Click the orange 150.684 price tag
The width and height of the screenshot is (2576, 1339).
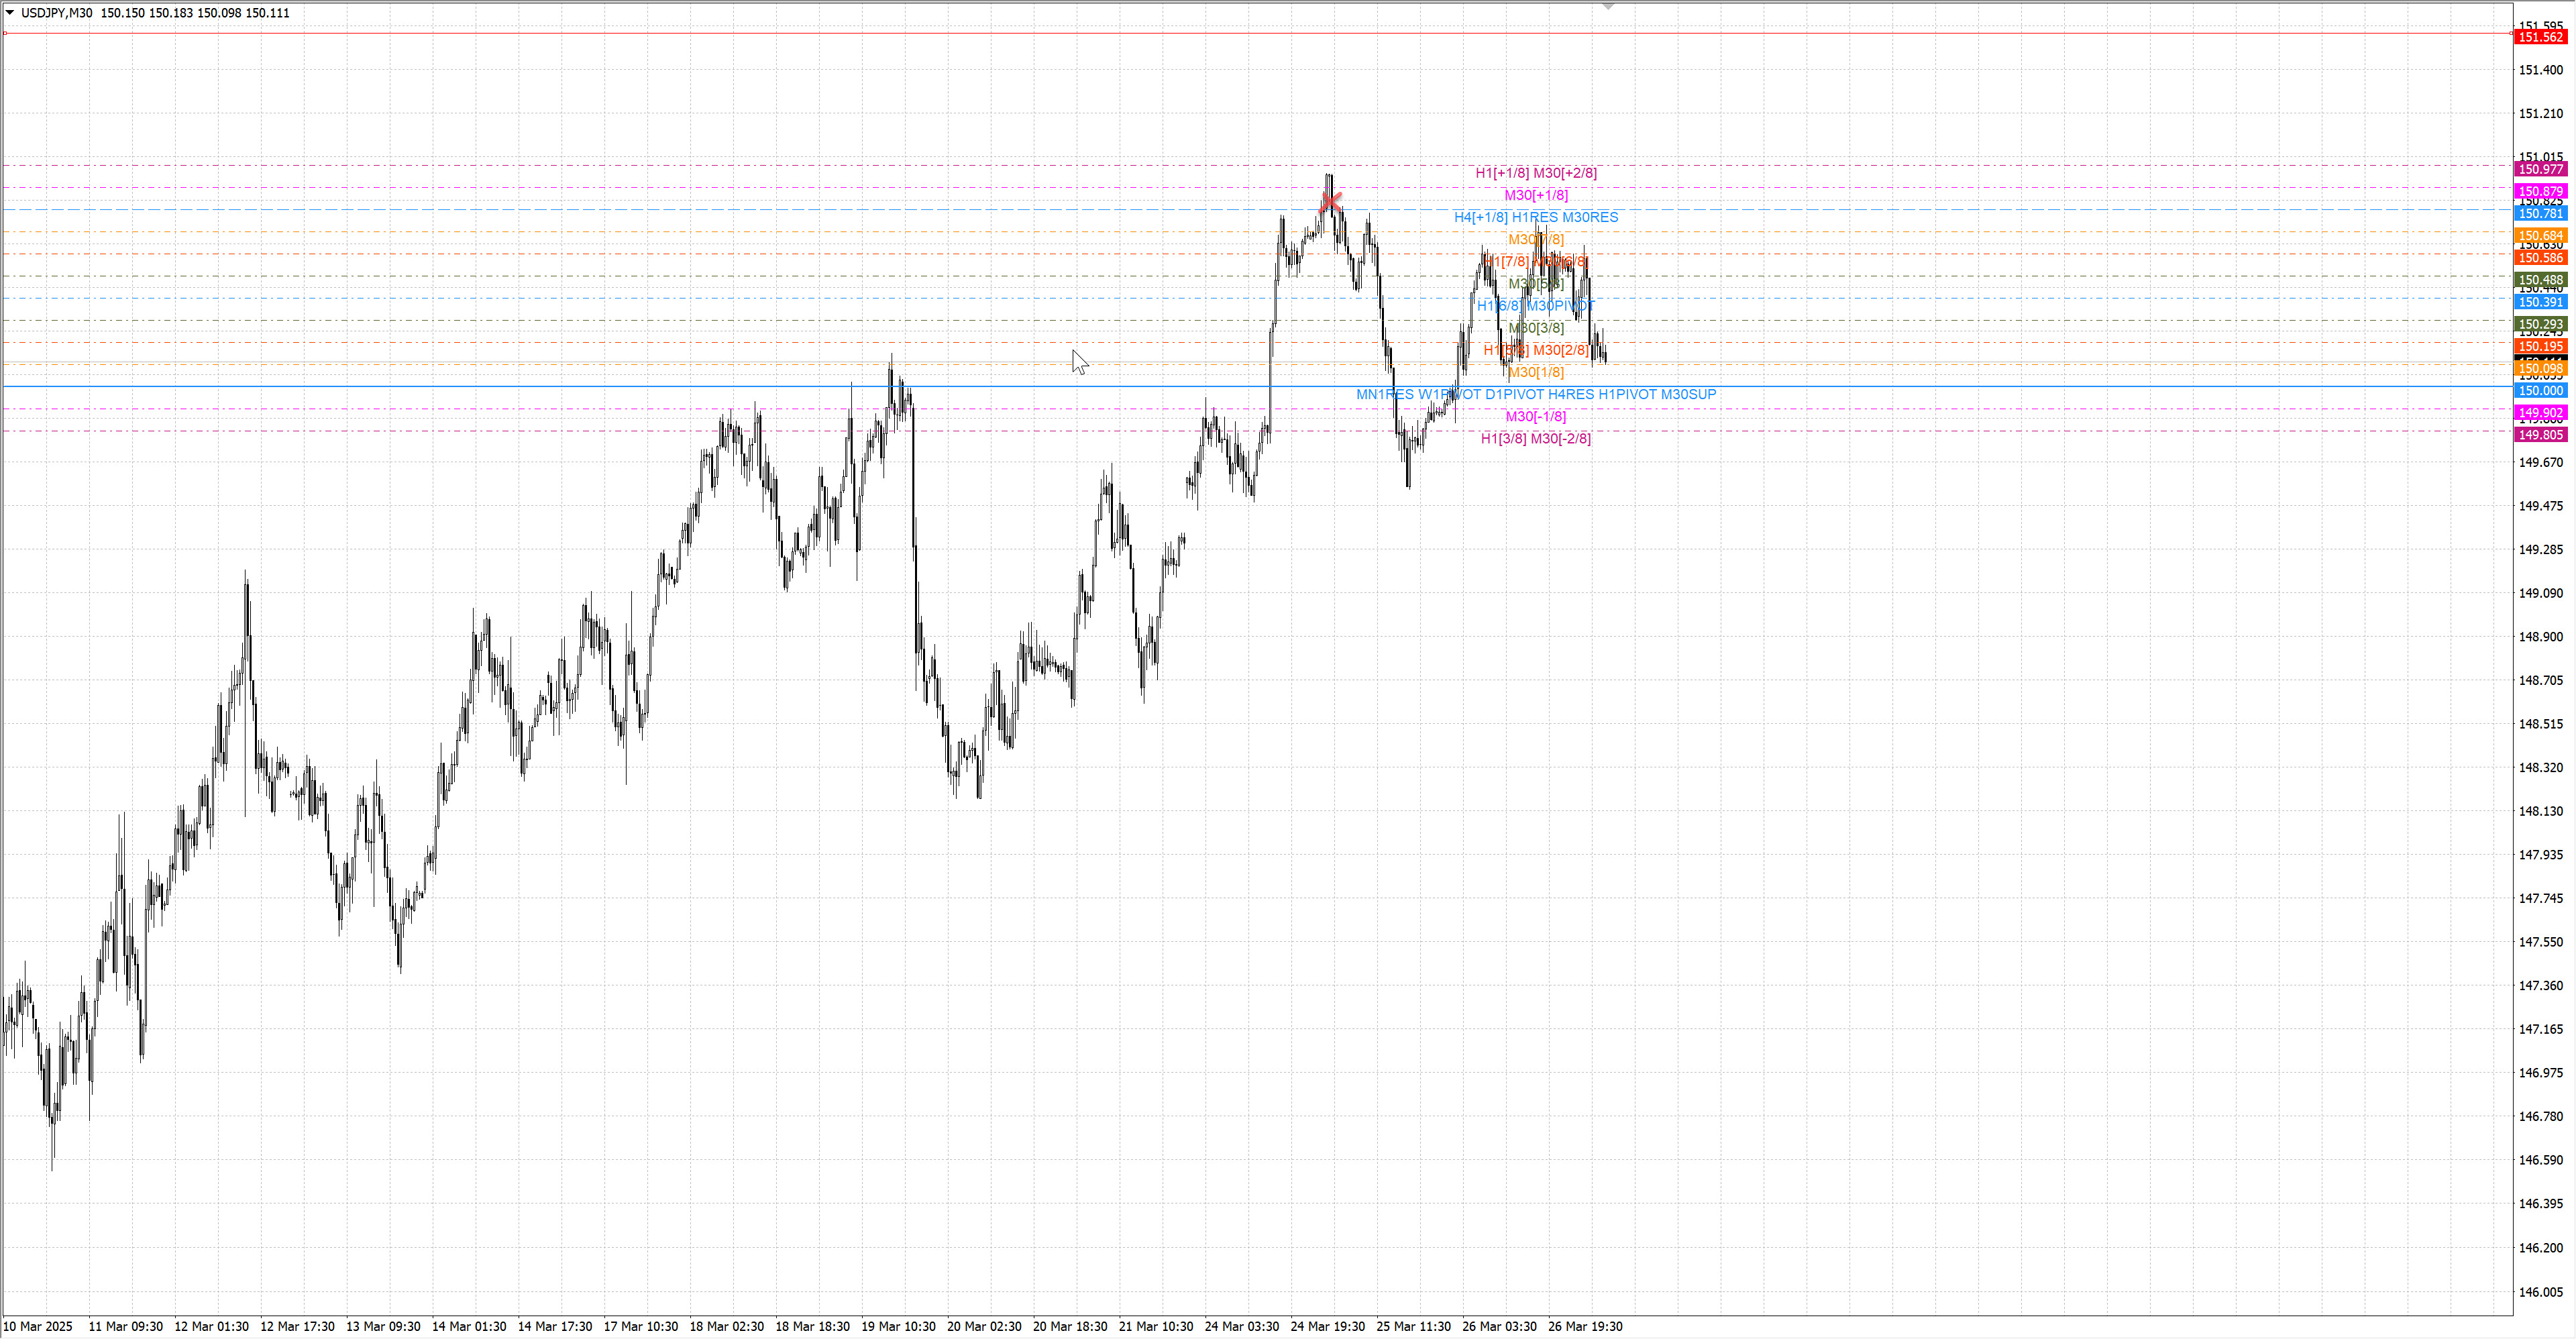pyautogui.click(x=2540, y=236)
